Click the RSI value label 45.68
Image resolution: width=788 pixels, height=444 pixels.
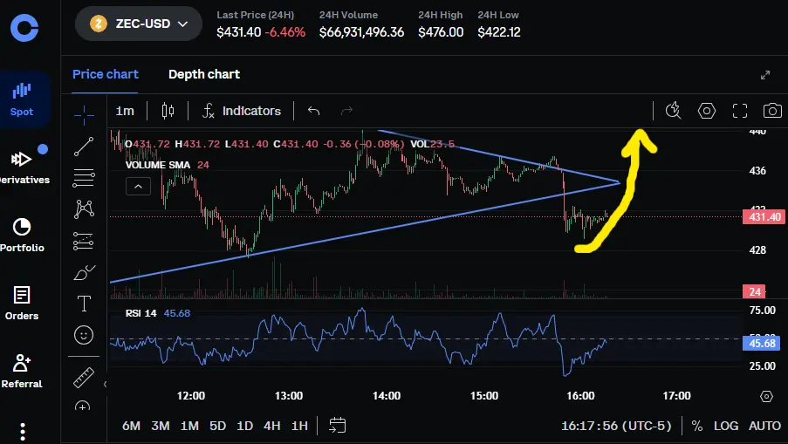coord(761,344)
